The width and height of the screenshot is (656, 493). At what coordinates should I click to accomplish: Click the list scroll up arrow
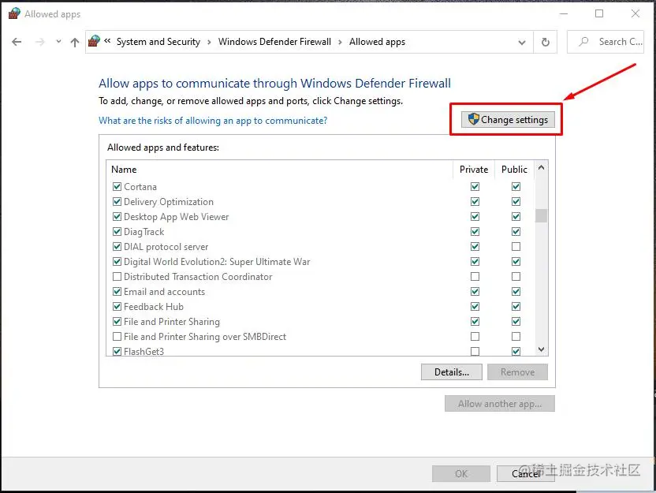coord(541,168)
